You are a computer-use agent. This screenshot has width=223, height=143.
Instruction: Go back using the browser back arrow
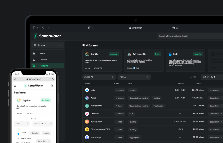tap(43, 27)
